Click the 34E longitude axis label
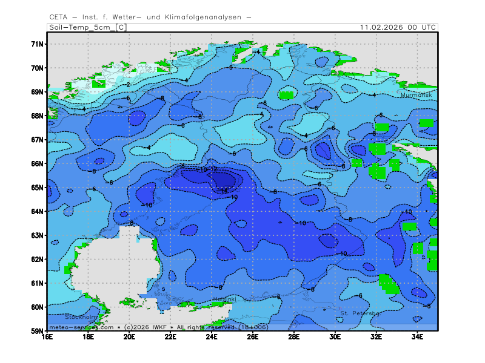 417,336
